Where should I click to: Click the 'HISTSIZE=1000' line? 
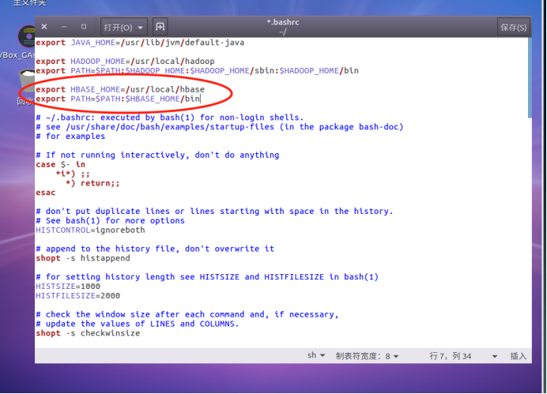click(x=68, y=287)
